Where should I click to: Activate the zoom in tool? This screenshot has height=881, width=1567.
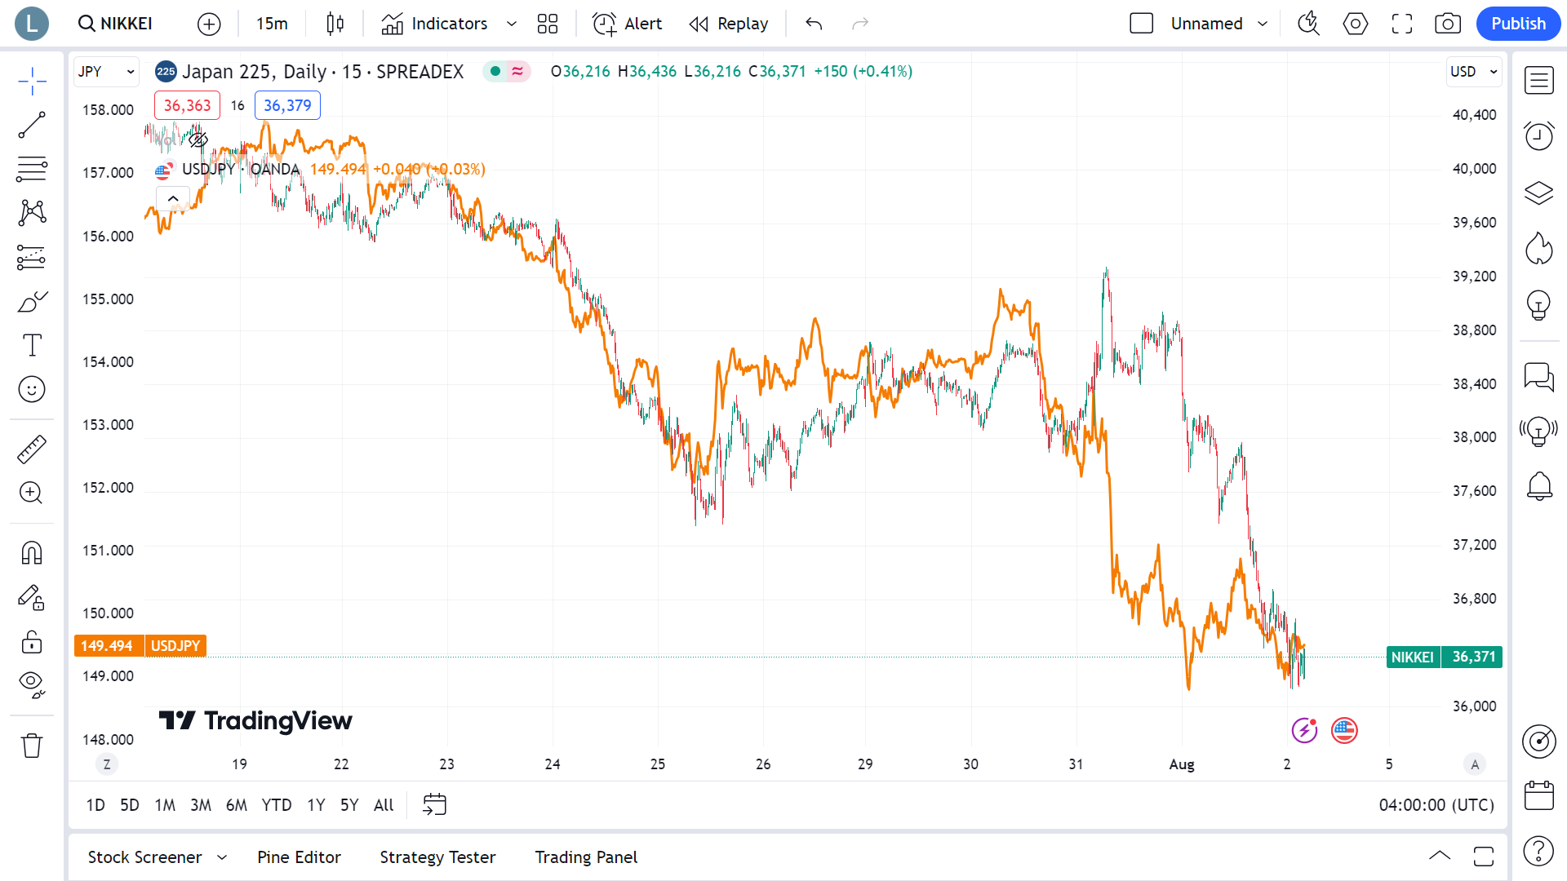pyautogui.click(x=32, y=493)
